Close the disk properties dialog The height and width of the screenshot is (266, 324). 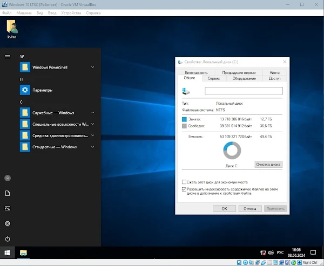(285, 62)
